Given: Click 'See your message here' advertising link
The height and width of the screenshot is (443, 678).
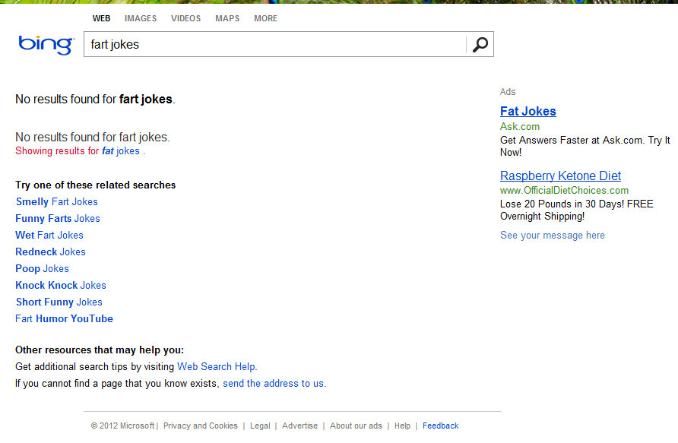Looking at the screenshot, I should 552,235.
